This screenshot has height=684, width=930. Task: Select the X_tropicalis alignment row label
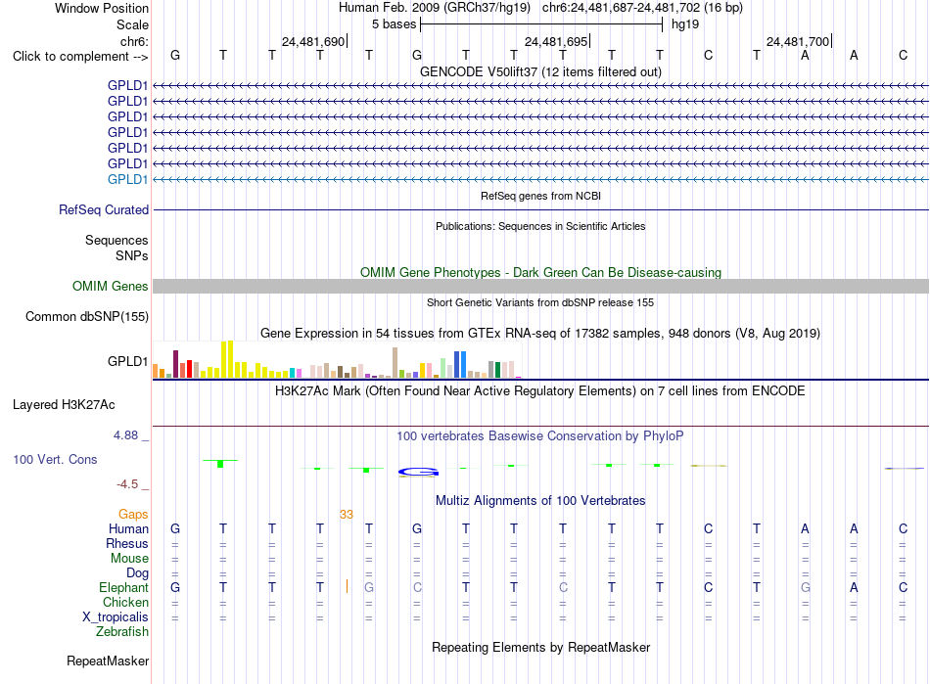116,617
